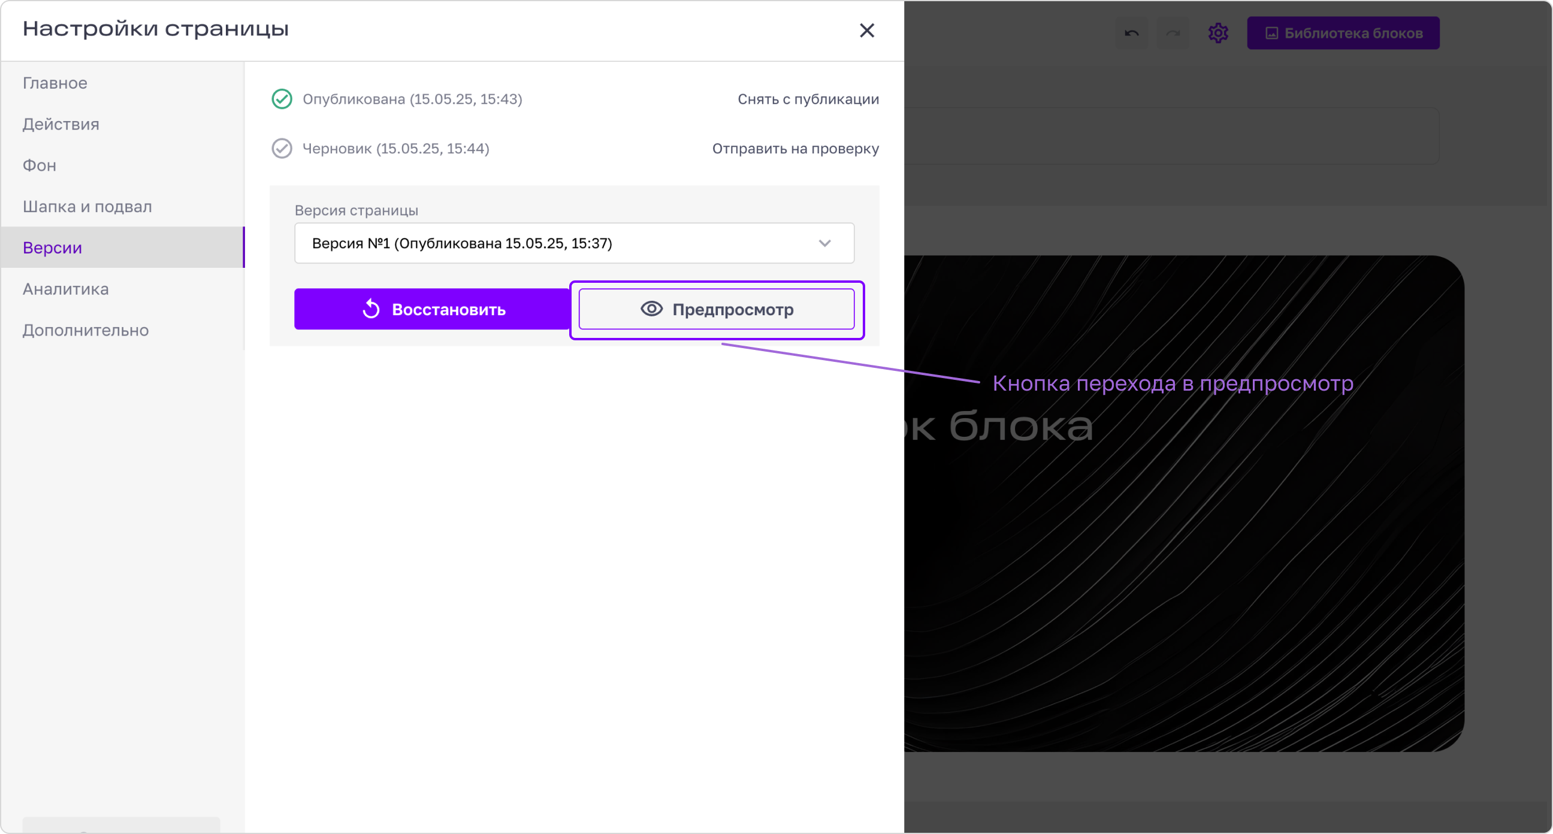Image resolution: width=1553 pixels, height=834 pixels.
Task: Click the Настройки страницы title
Action: (x=156, y=29)
